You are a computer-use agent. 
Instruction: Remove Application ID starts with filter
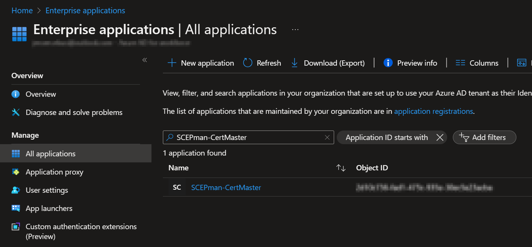(x=440, y=137)
